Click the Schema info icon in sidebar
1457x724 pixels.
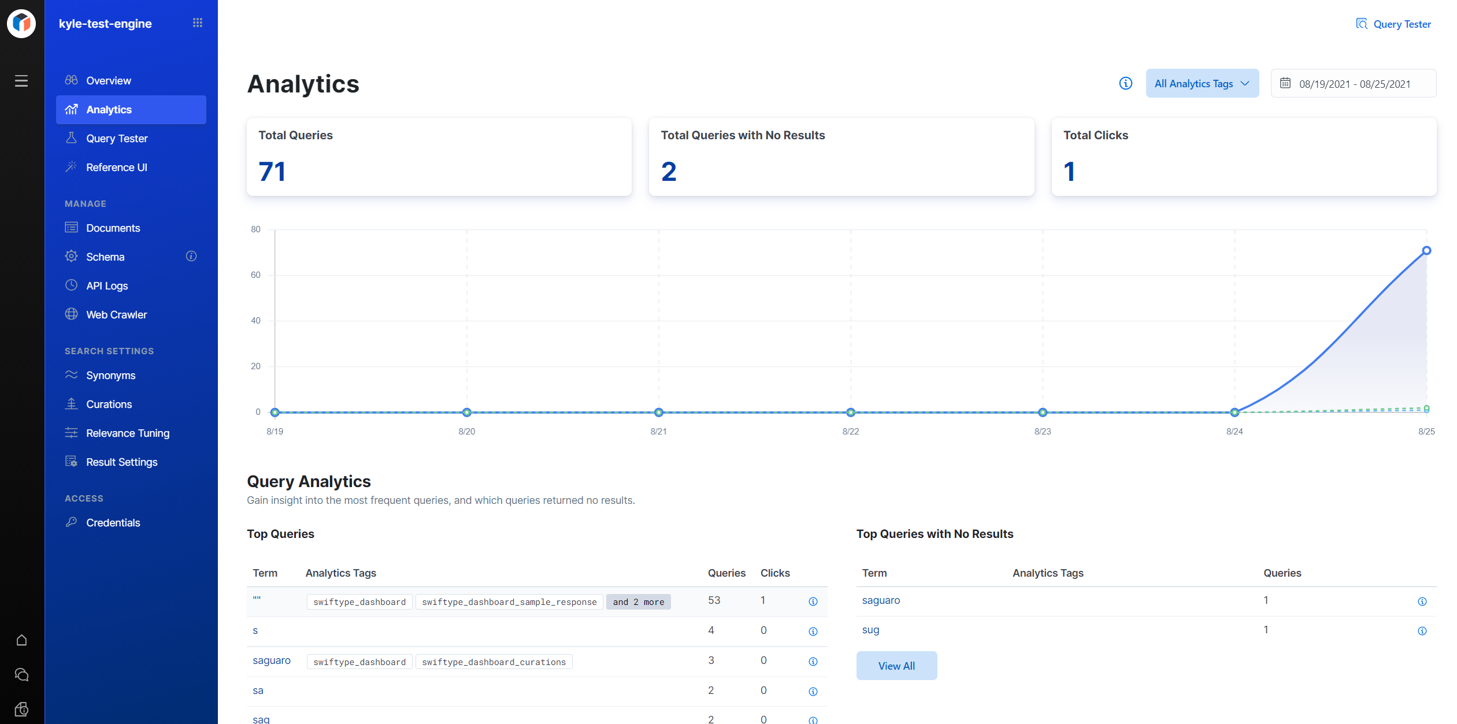pyautogui.click(x=191, y=256)
